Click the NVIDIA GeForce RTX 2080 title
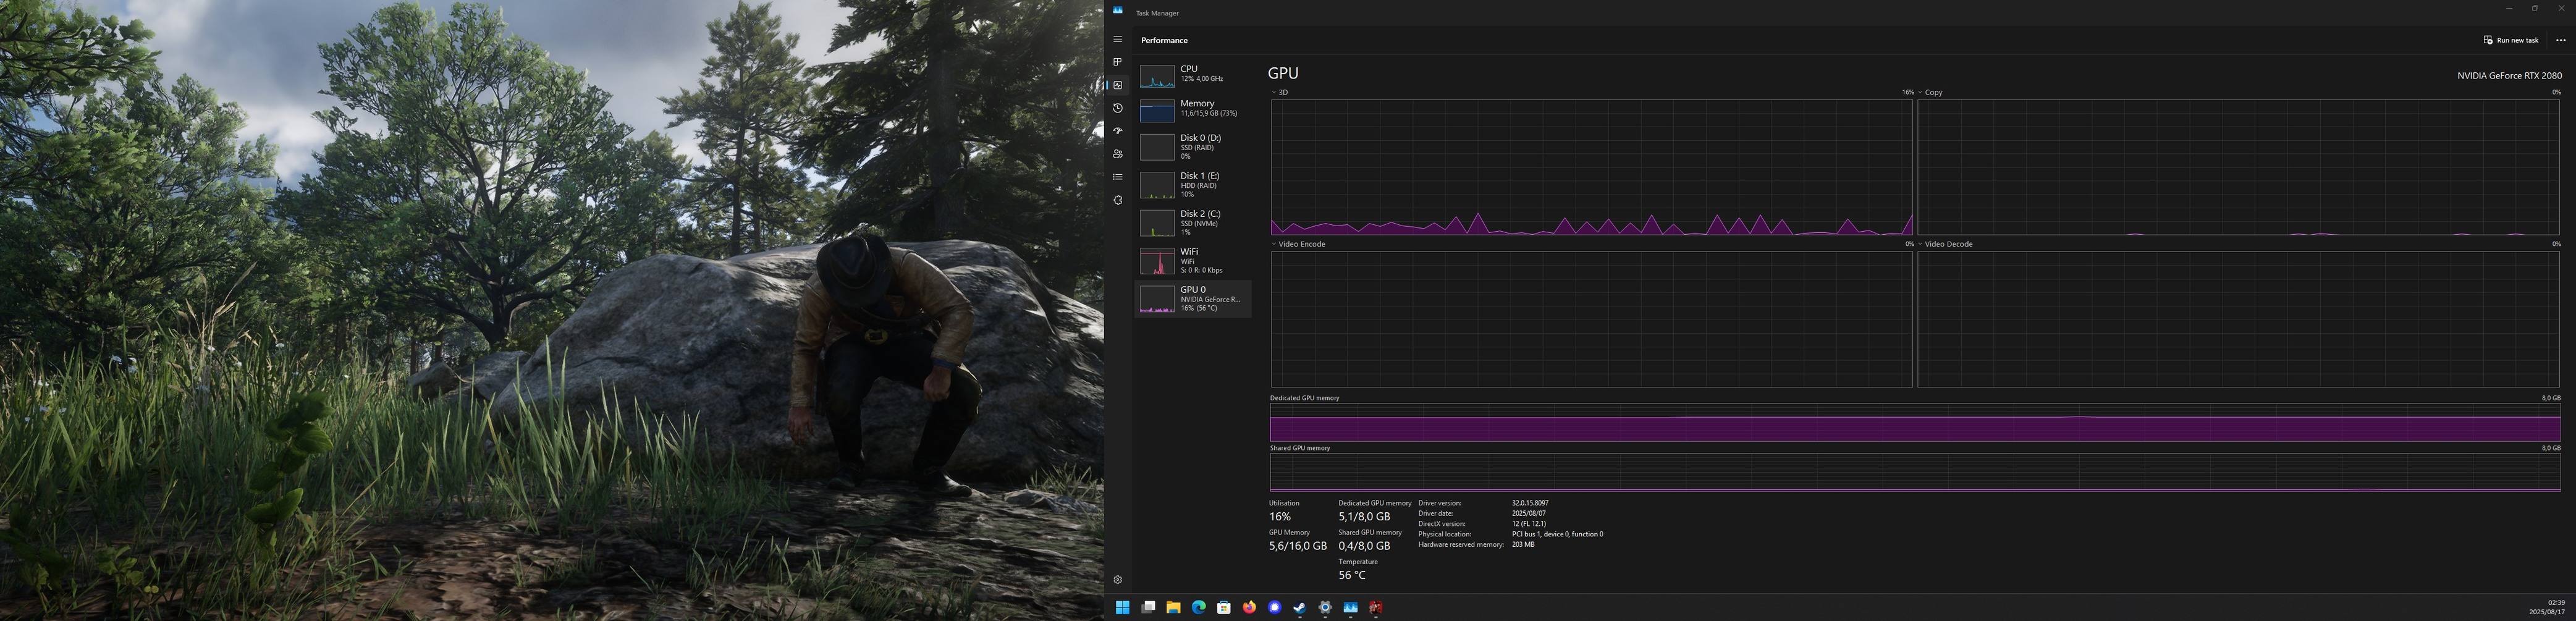The image size is (2576, 621). 2509,75
